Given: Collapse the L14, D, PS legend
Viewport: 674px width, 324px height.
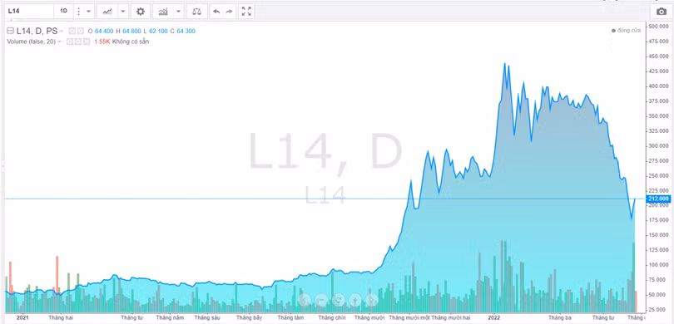Looking at the screenshot, I should [x=10, y=31].
